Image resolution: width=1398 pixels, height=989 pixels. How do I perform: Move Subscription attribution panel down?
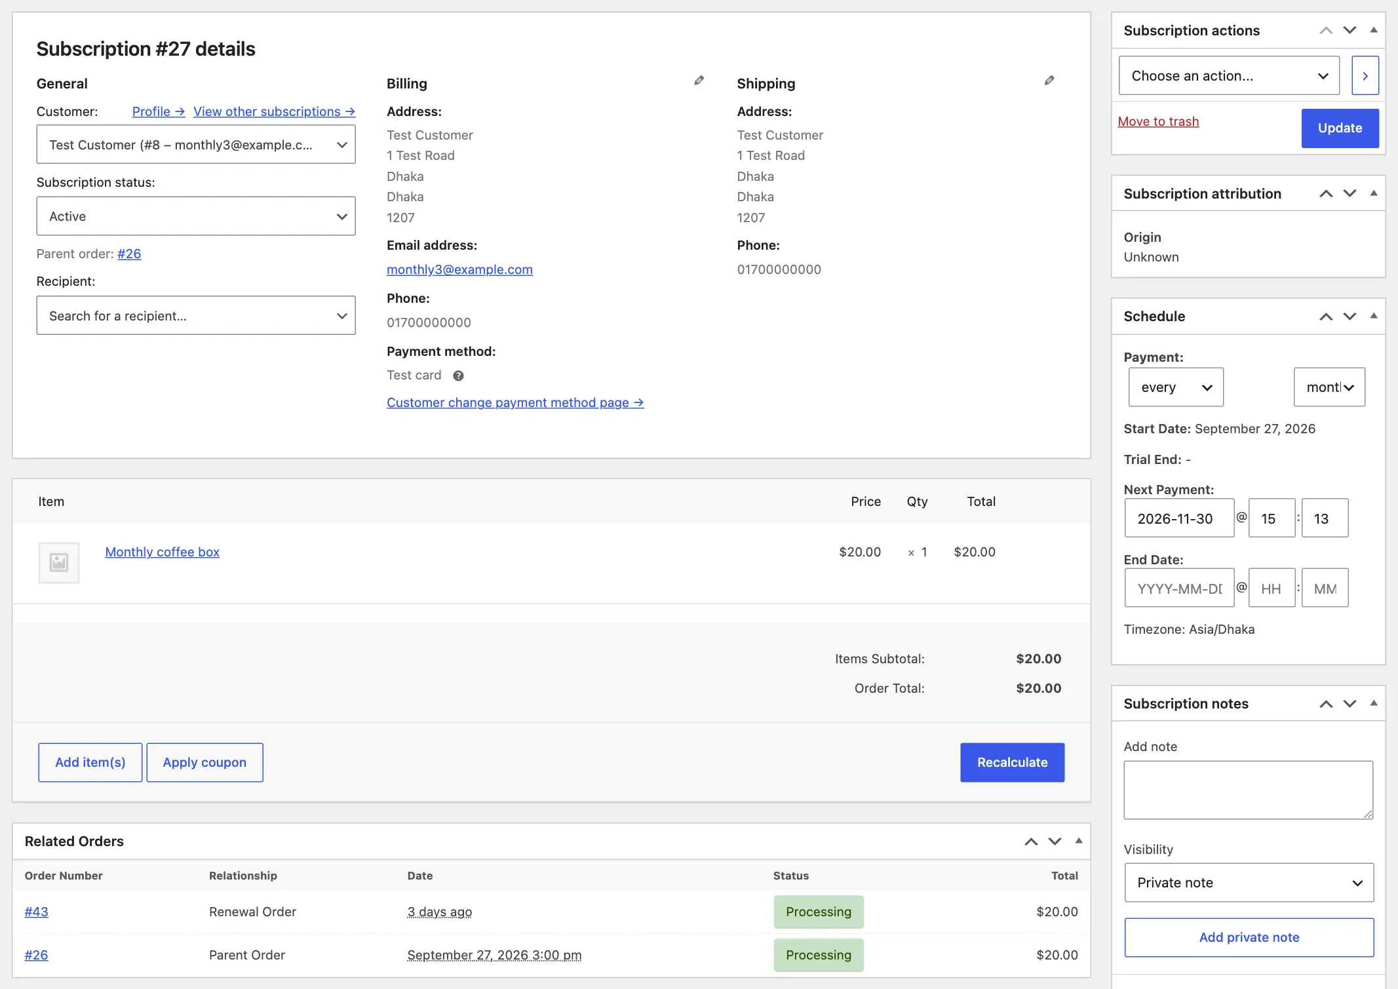click(1349, 193)
